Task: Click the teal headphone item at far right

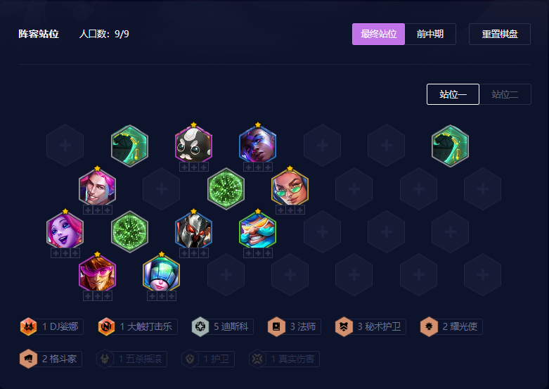Action: [451, 146]
